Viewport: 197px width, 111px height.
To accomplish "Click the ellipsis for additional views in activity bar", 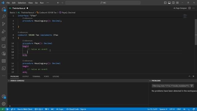I will click(4, 76).
